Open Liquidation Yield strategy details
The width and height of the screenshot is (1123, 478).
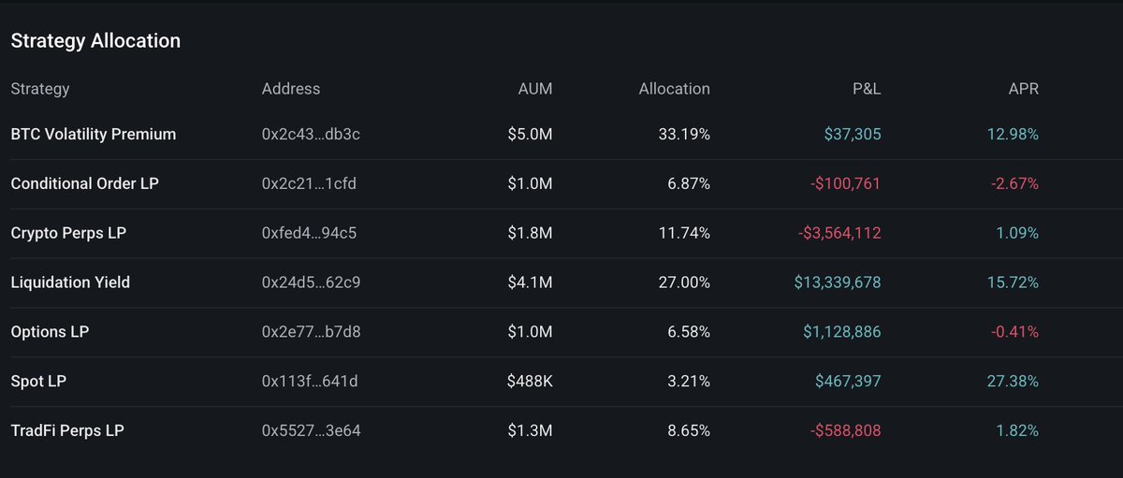pyautogui.click(x=70, y=282)
